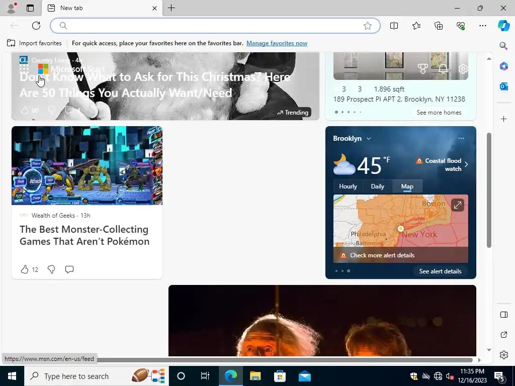Image resolution: width=515 pixels, height=386 pixels.
Task: Open split screen view
Action: point(394,26)
